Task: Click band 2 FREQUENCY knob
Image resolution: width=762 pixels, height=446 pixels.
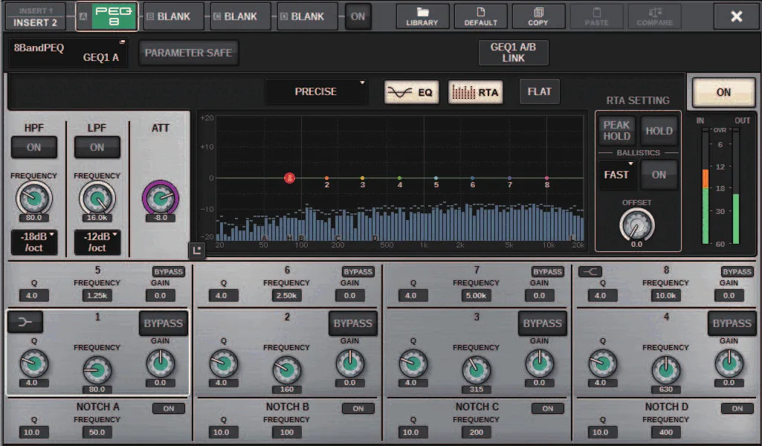Action: pos(287,371)
